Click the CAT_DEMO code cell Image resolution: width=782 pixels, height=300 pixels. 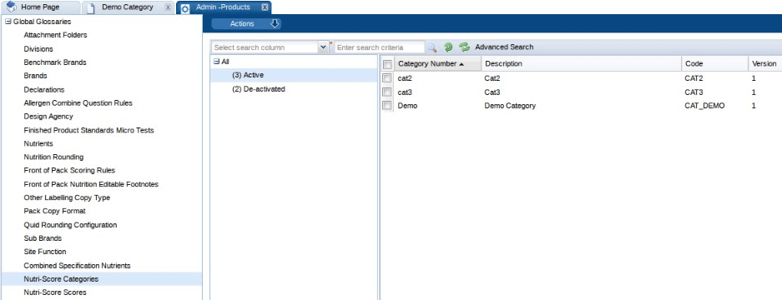tap(704, 106)
